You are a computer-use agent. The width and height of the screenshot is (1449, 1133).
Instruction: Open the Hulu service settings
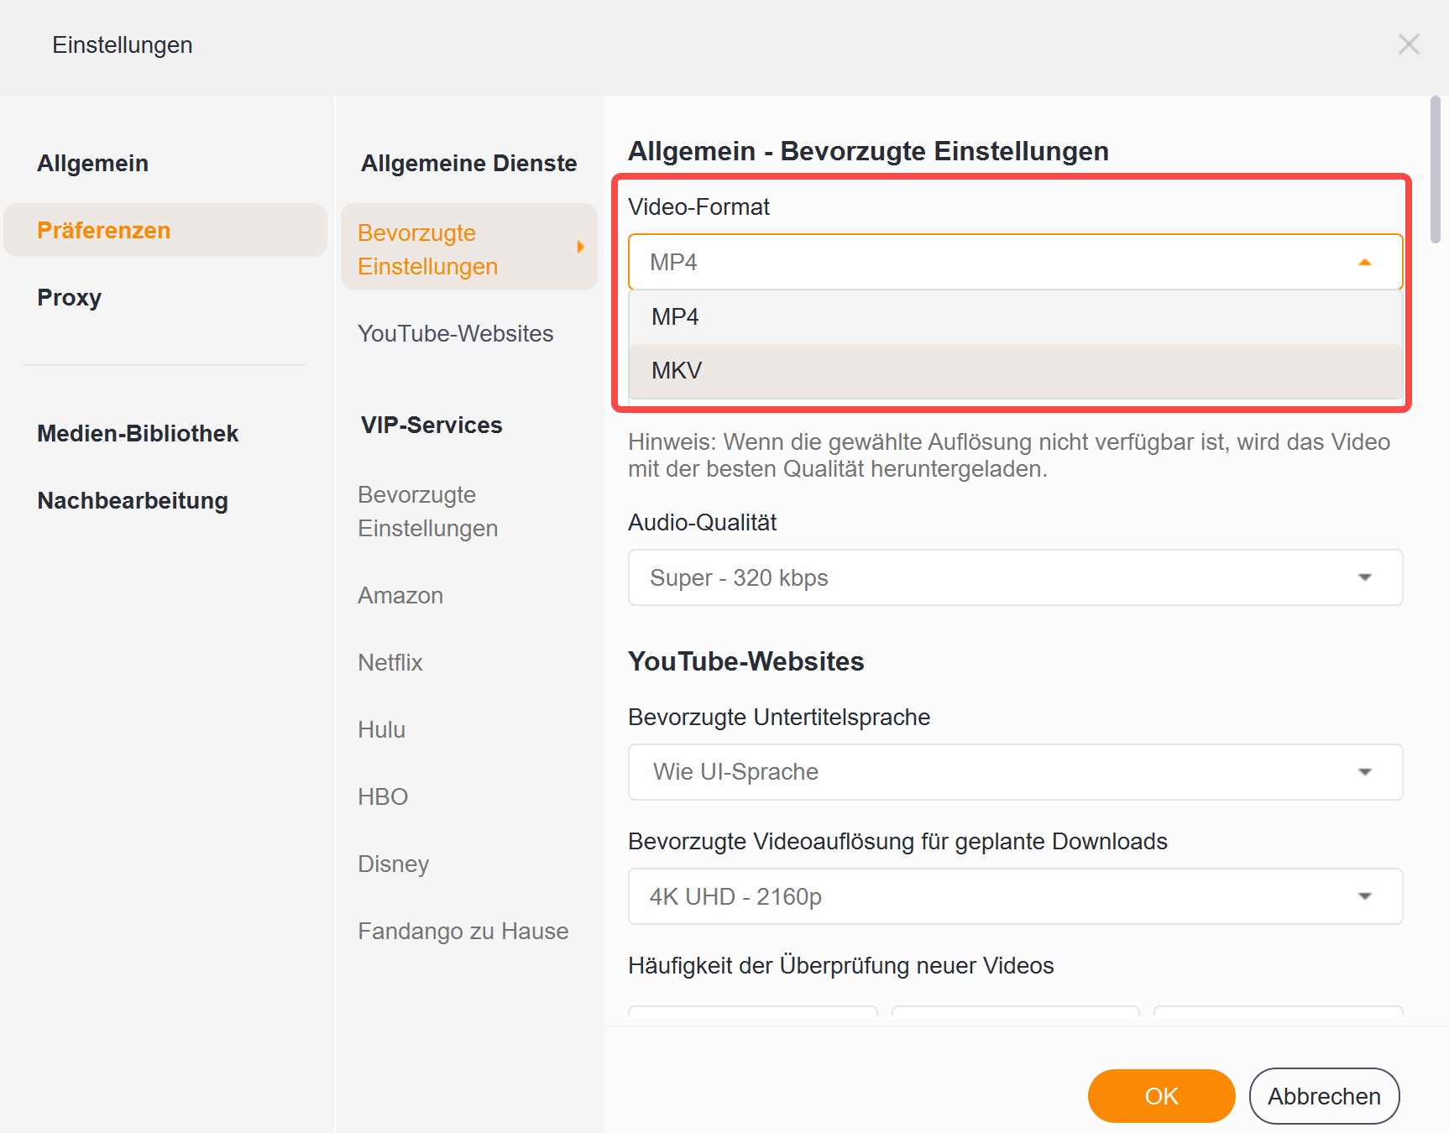point(381,729)
